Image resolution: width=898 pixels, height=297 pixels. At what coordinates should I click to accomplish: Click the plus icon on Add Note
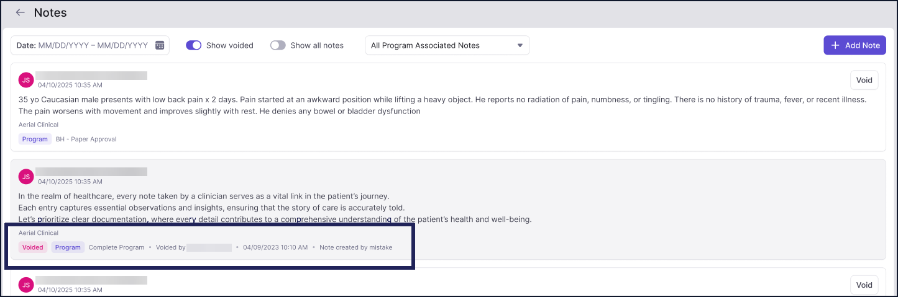click(835, 45)
